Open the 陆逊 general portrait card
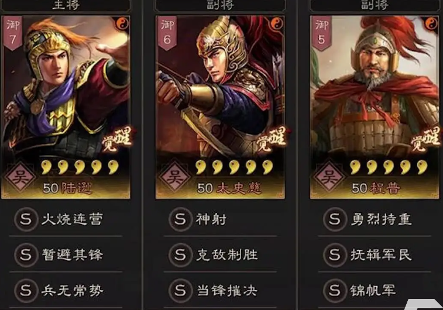 click(x=66, y=107)
